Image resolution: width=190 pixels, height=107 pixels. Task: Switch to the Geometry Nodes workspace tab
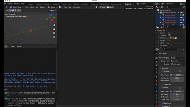click(x=117, y=4)
